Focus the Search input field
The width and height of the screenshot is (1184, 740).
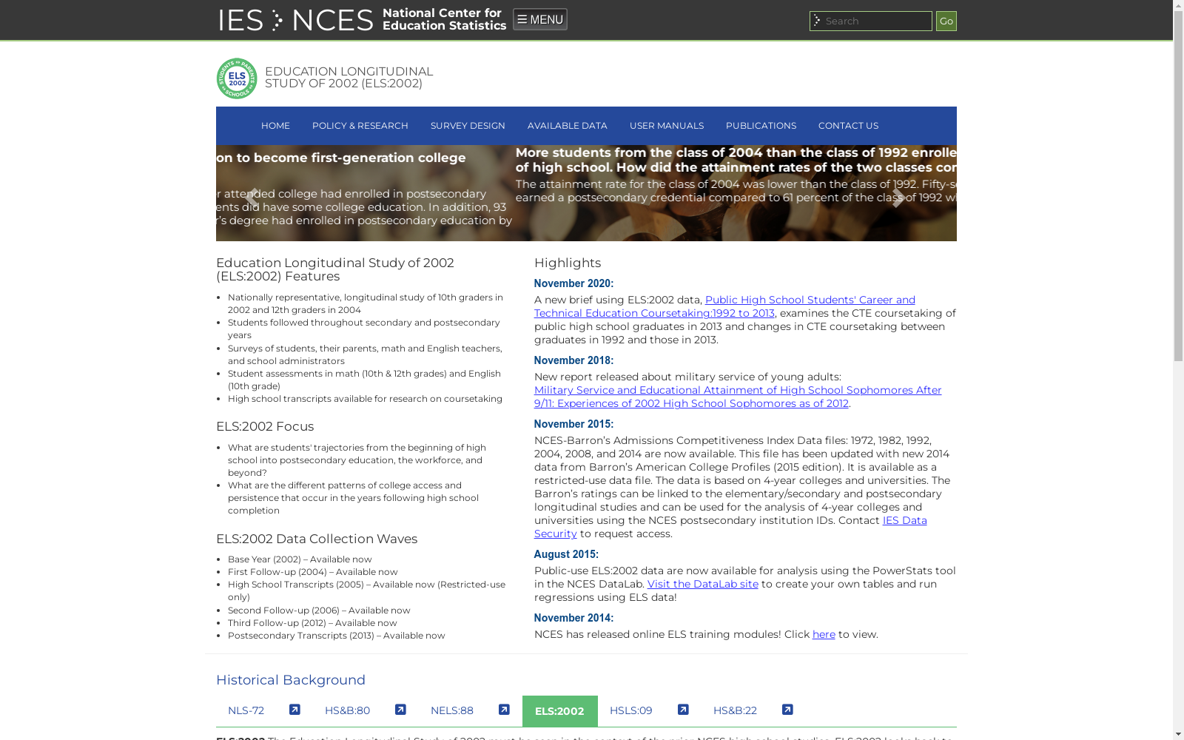[870, 21]
